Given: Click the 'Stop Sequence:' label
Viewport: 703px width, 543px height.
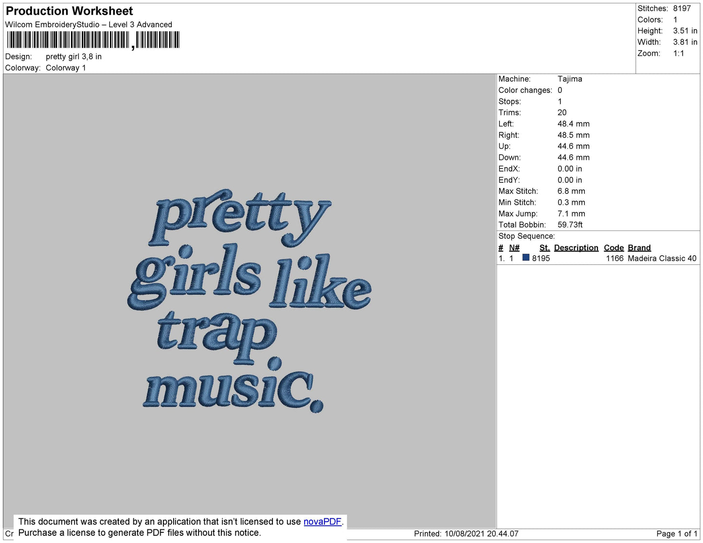Looking at the screenshot, I should (526, 236).
